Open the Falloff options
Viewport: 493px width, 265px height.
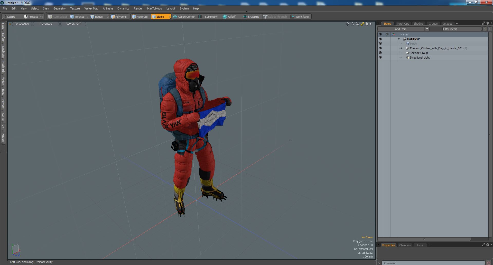point(231,17)
